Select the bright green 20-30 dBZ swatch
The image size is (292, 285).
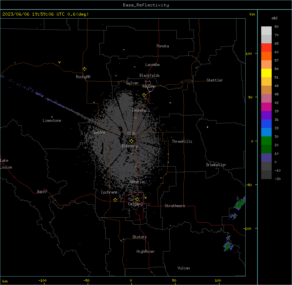click(266, 141)
